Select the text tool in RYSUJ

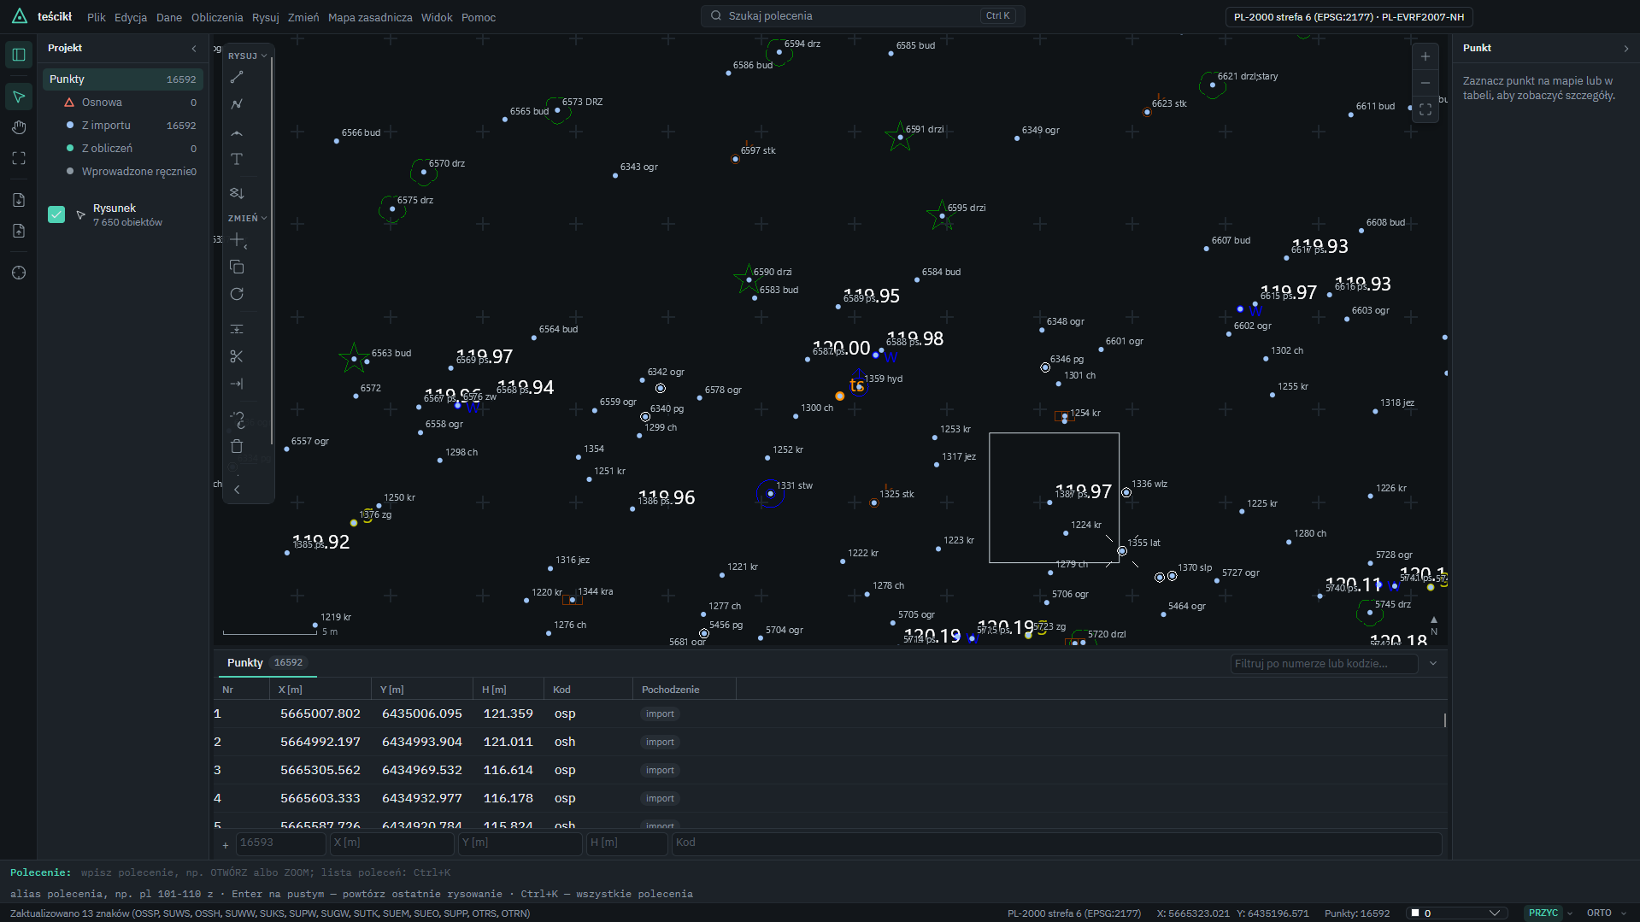coord(238,160)
